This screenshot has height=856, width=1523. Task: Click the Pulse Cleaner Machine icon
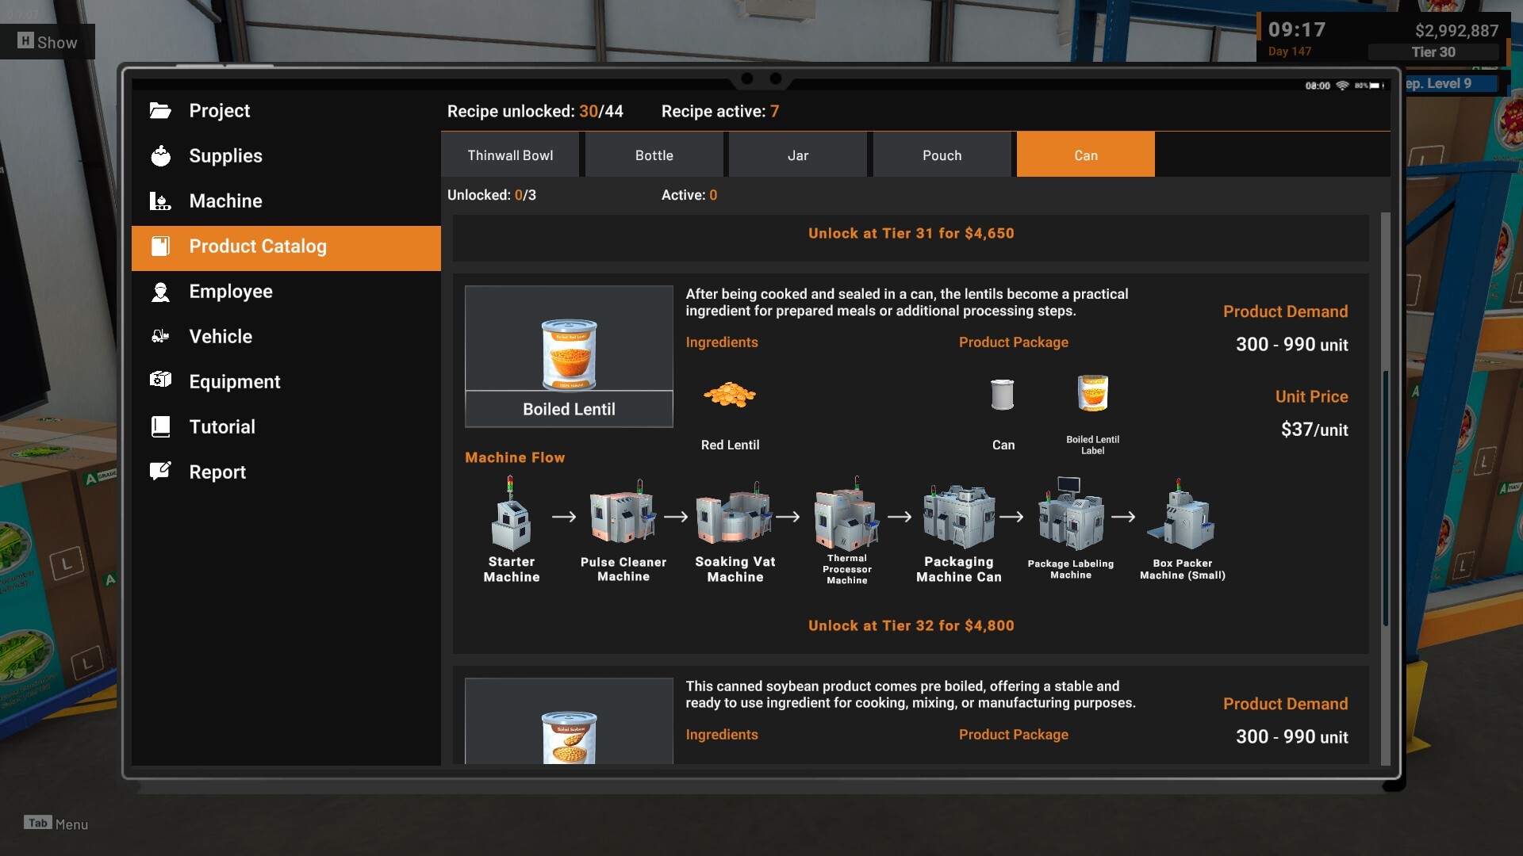pyautogui.click(x=623, y=516)
